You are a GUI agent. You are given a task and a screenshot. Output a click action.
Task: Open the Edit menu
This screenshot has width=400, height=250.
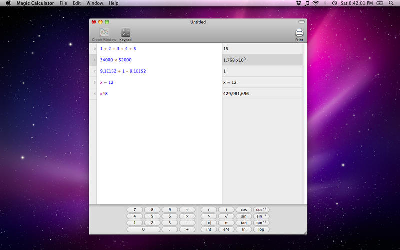tap(77, 3)
